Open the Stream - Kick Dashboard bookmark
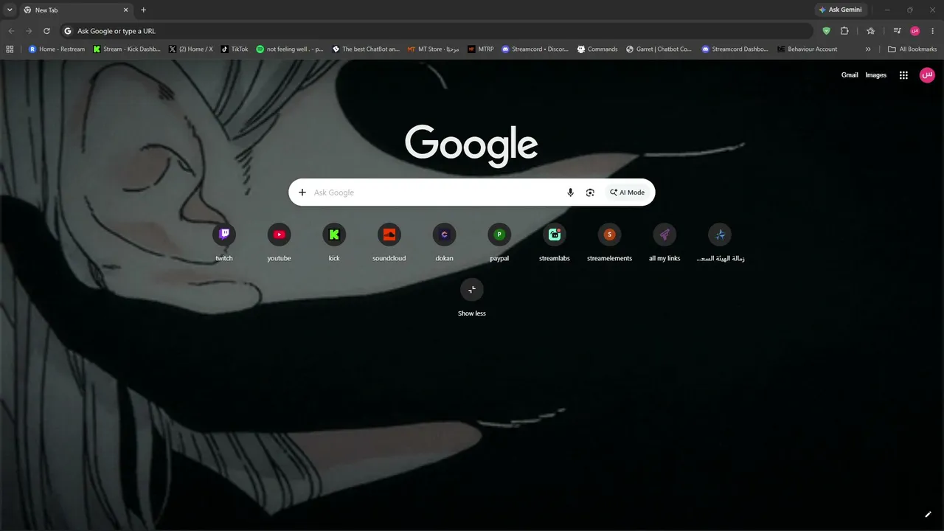Viewport: 944px width, 531px height. (x=127, y=49)
